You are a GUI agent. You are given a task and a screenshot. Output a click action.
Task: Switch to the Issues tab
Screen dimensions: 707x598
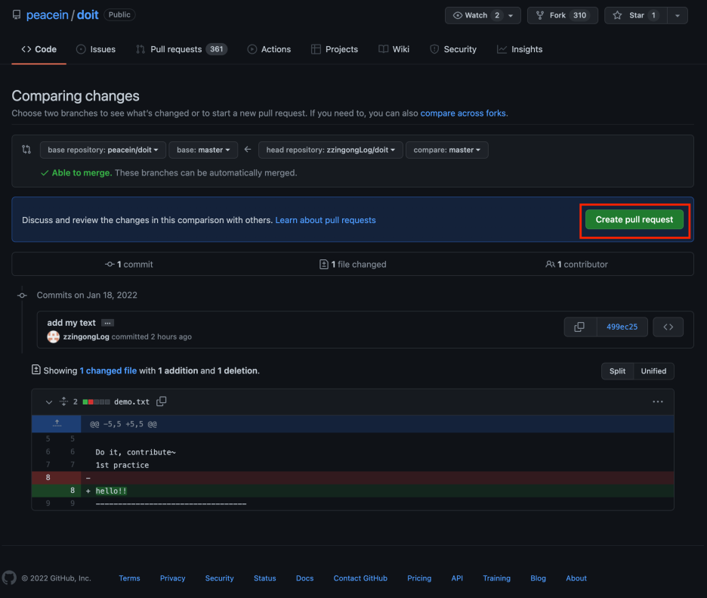pyautogui.click(x=96, y=49)
